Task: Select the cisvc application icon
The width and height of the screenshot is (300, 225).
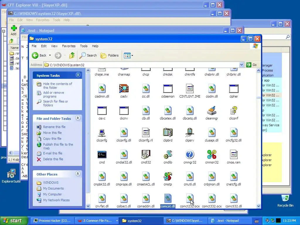Action: point(102,110)
